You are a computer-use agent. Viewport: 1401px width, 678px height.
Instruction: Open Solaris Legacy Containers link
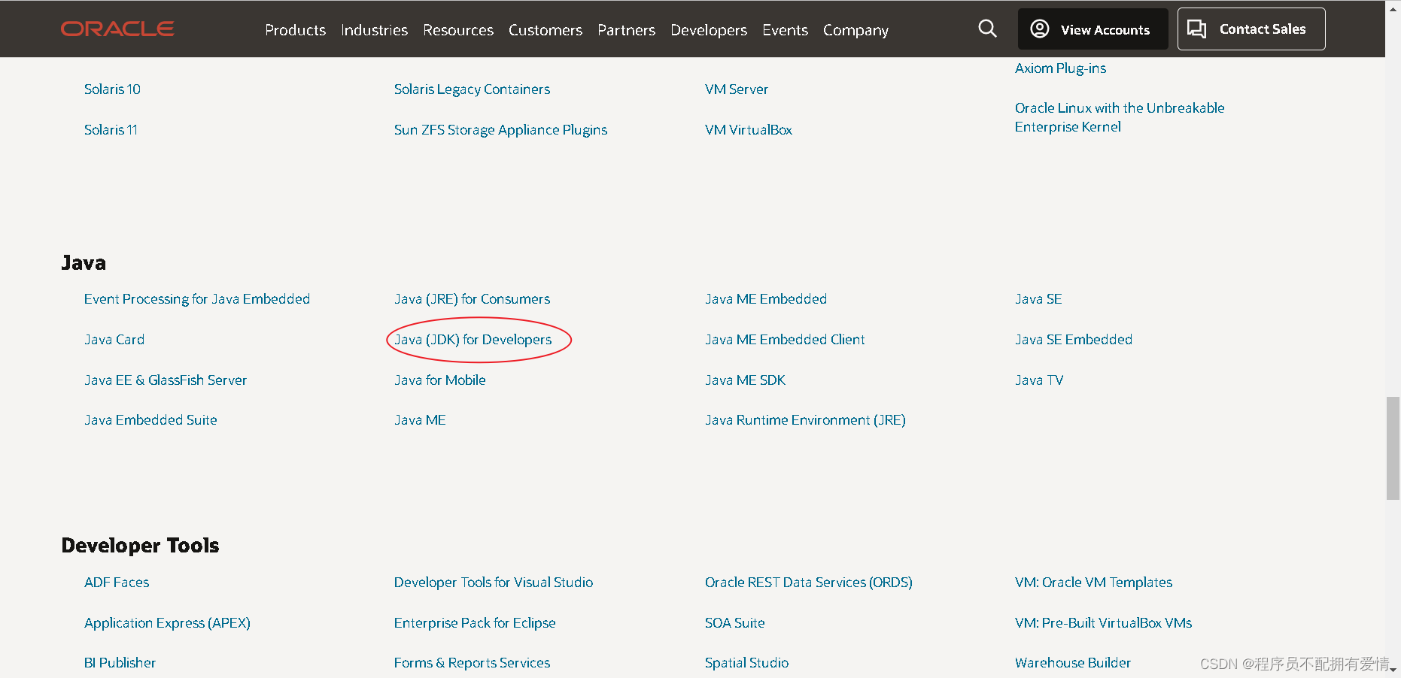tap(472, 89)
